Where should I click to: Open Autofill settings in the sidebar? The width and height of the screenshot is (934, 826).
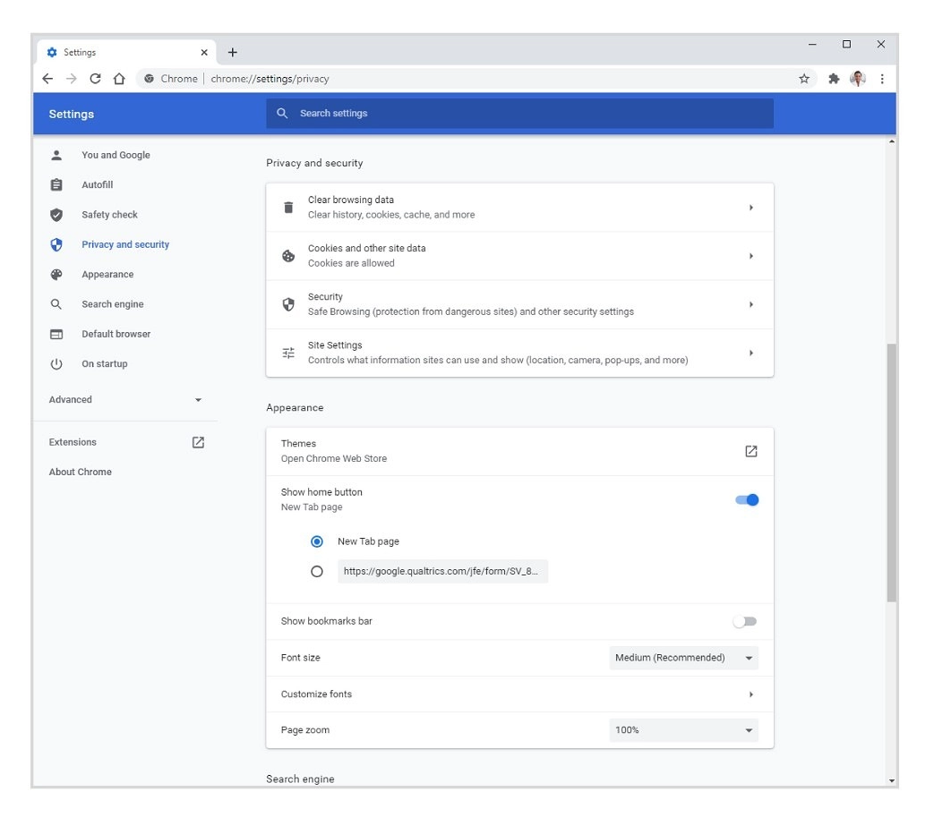coord(97,184)
